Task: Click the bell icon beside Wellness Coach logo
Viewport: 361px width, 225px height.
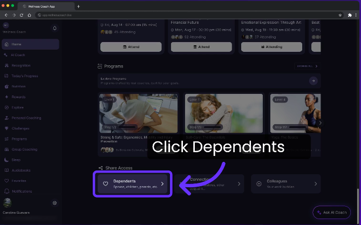Action: tap(55, 28)
